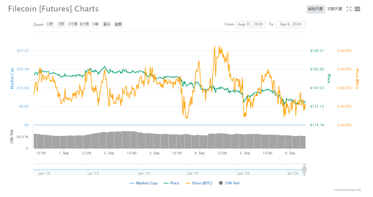Screen dimensions: 373x197
Task: Toggle Price series in legend
Action: (x=172, y=183)
